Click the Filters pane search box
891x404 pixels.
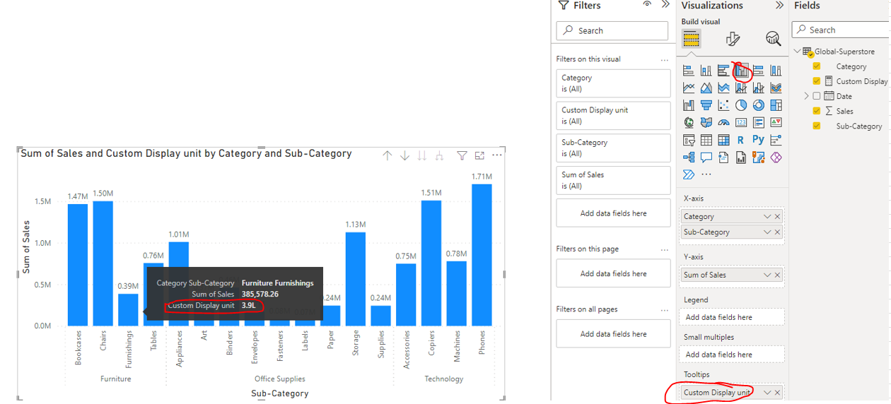pos(612,31)
